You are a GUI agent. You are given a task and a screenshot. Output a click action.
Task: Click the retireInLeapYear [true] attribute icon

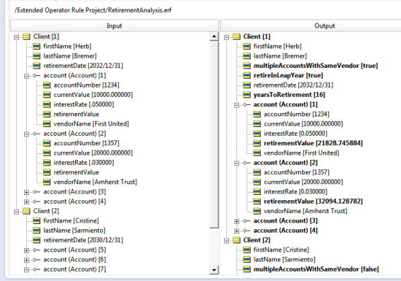tap(247, 75)
